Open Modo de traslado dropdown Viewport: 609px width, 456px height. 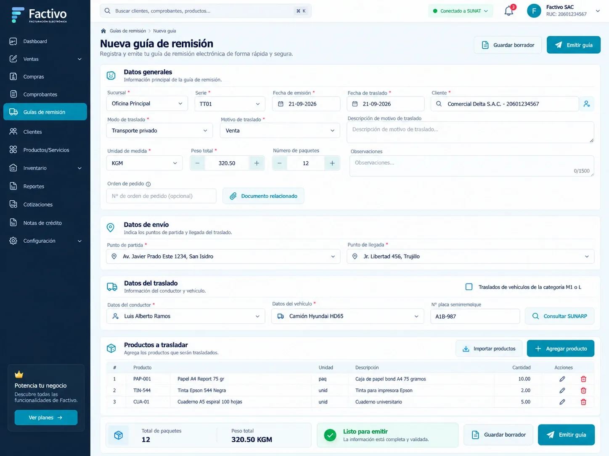click(x=159, y=131)
